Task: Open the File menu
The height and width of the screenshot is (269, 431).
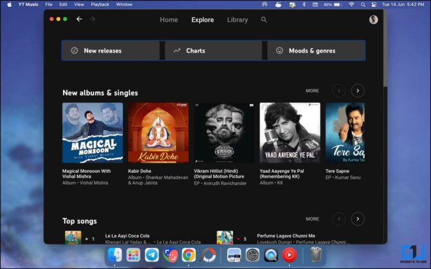Action: pyautogui.click(x=49, y=4)
